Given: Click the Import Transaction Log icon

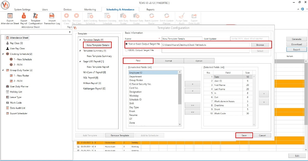Looking at the screenshot, I should pos(52,19).
